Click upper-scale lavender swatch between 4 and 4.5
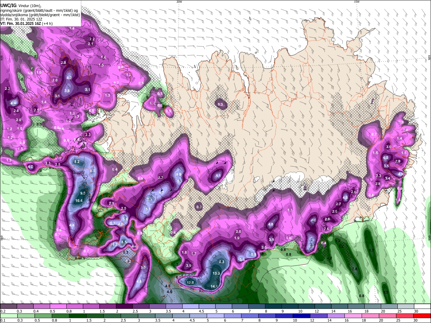This screenshot has height=323, width=431. click(x=191, y=307)
